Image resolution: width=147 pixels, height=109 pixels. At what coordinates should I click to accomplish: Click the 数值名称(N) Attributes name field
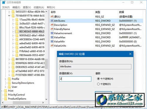(95, 67)
